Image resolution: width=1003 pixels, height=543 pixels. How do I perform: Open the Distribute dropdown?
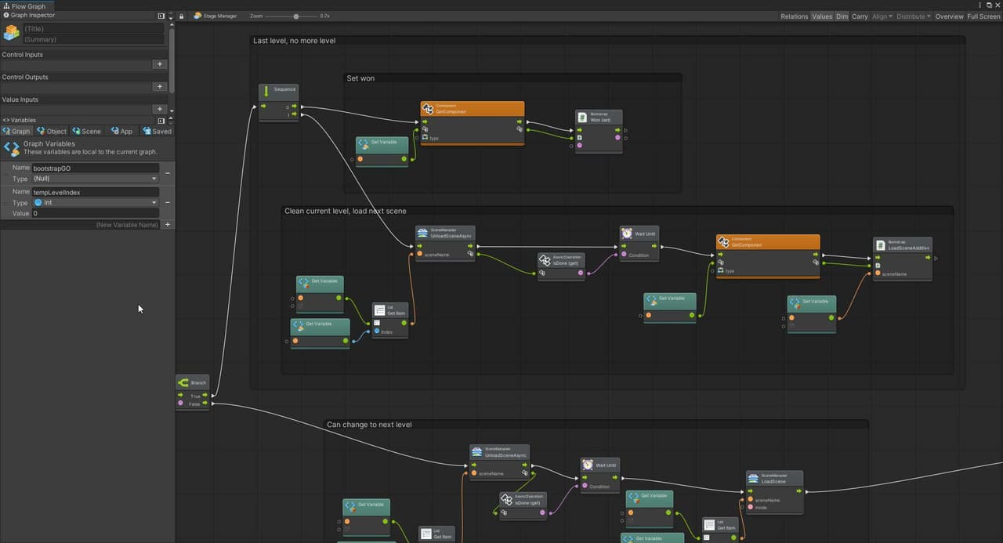pyautogui.click(x=914, y=16)
